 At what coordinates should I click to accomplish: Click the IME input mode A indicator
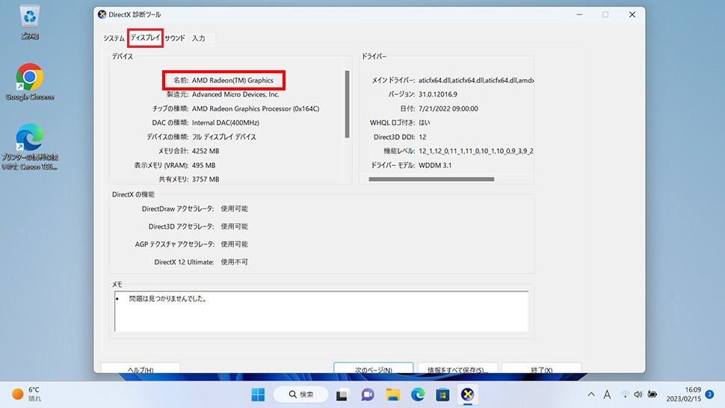[607, 395]
